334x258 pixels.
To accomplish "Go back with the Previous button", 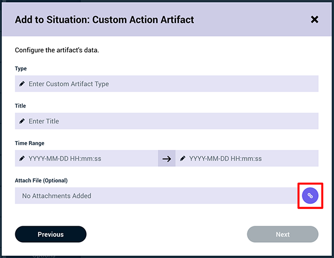I will (x=51, y=234).
